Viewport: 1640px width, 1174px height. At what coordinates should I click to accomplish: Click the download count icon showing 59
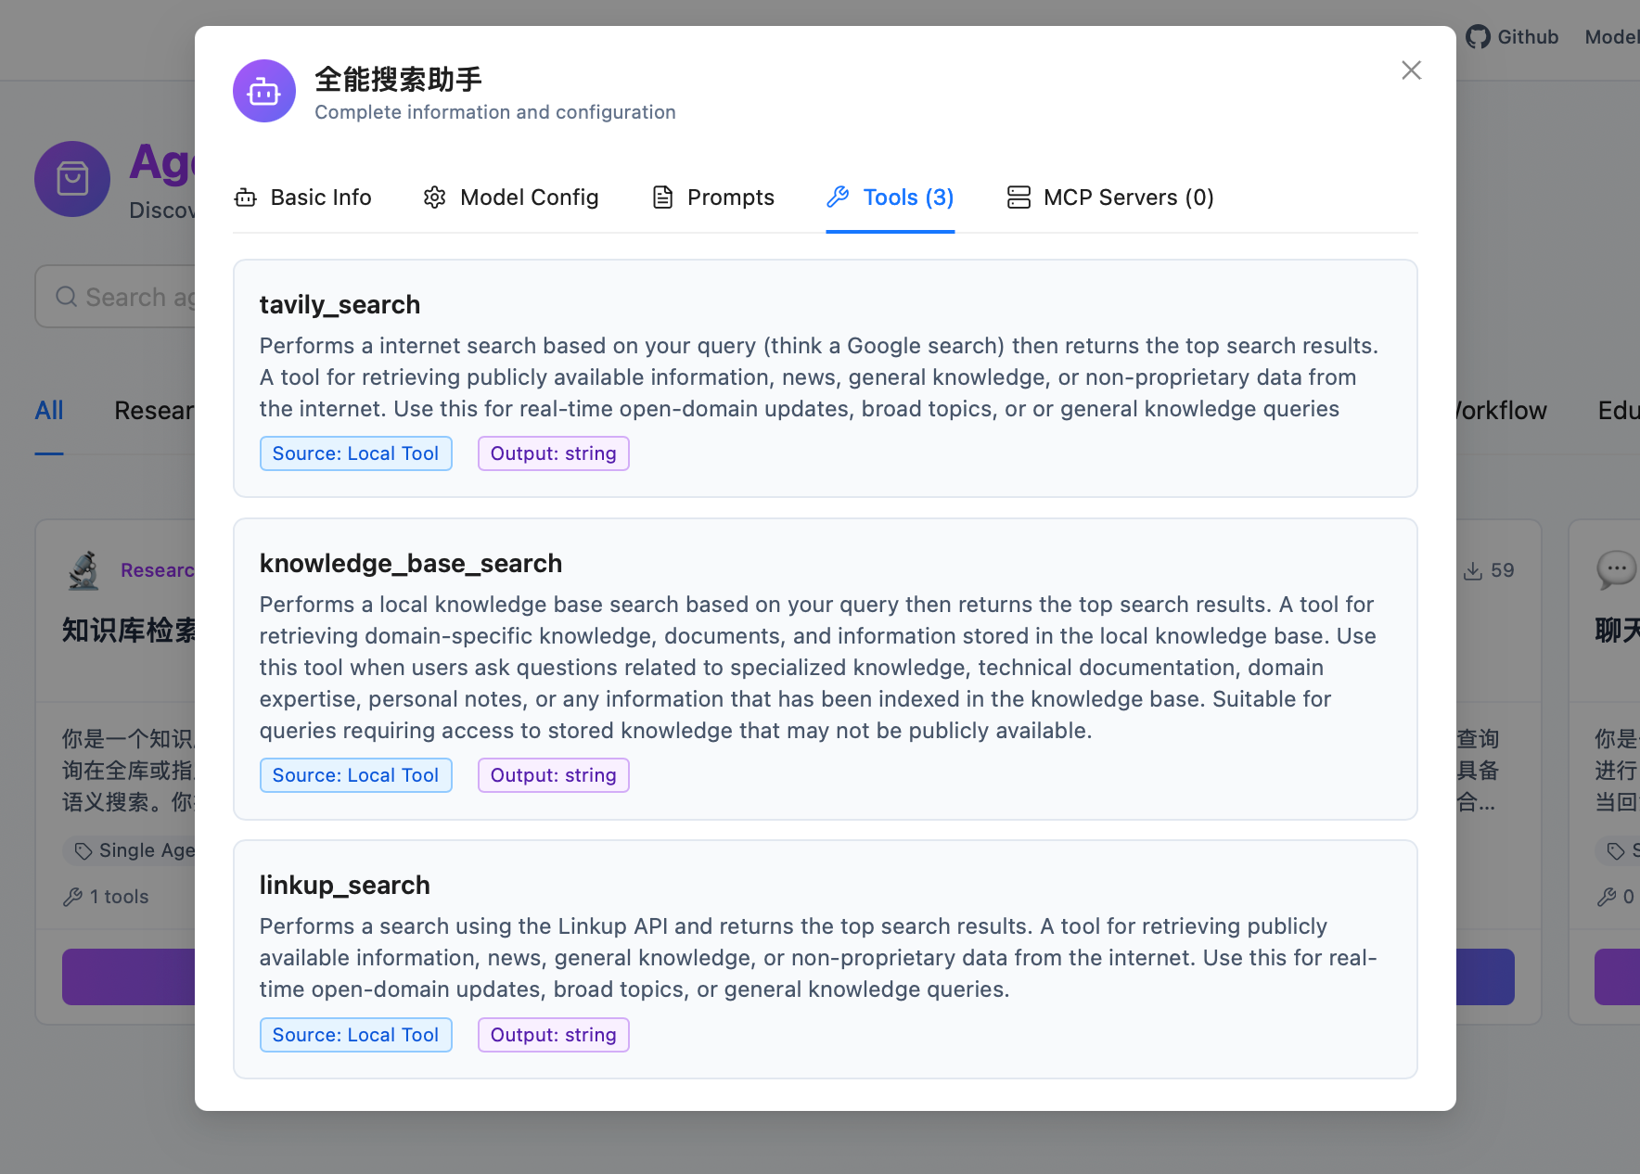1472,571
